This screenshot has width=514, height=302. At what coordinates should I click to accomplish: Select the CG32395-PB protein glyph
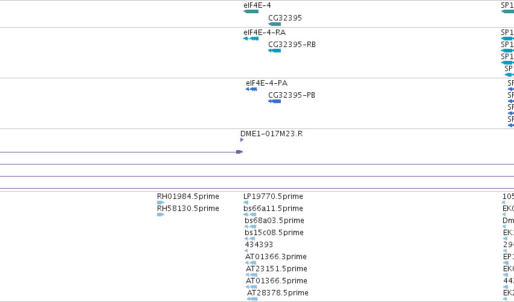coord(274,101)
